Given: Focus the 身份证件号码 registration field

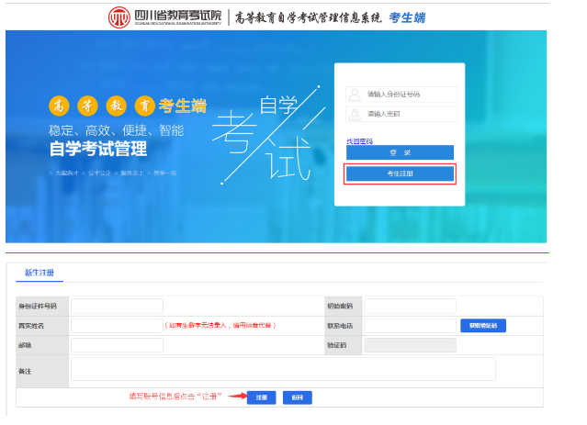Looking at the screenshot, I should [x=118, y=306].
